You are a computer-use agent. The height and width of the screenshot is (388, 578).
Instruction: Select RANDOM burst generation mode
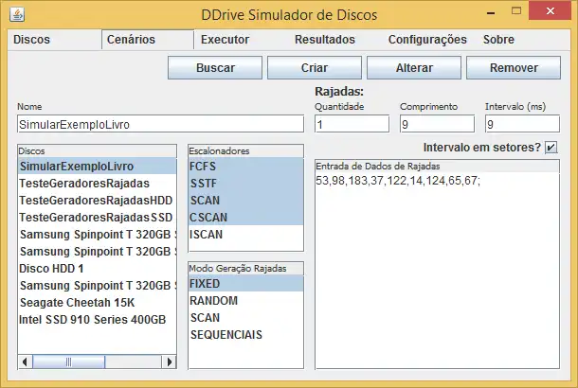click(x=245, y=300)
